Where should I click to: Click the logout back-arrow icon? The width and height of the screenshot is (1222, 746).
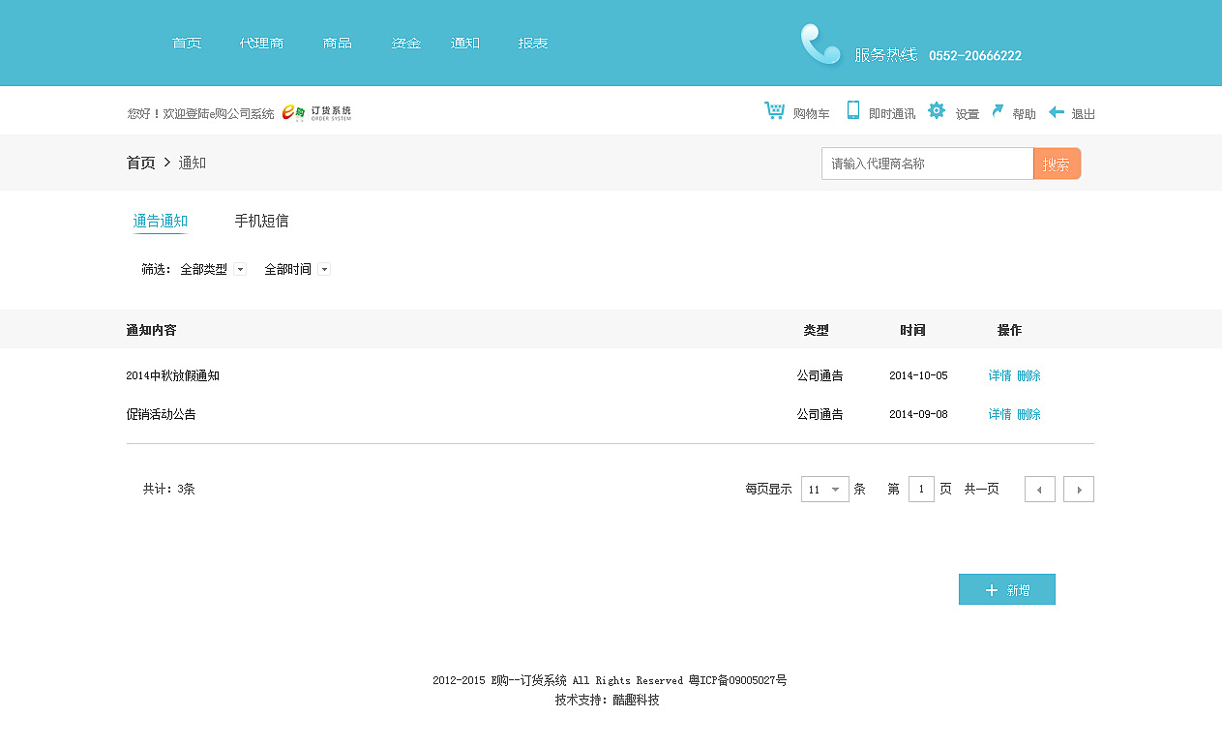1057,111
